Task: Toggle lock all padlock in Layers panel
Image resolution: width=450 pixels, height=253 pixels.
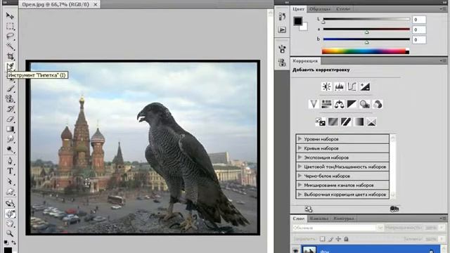Action: click(x=346, y=239)
